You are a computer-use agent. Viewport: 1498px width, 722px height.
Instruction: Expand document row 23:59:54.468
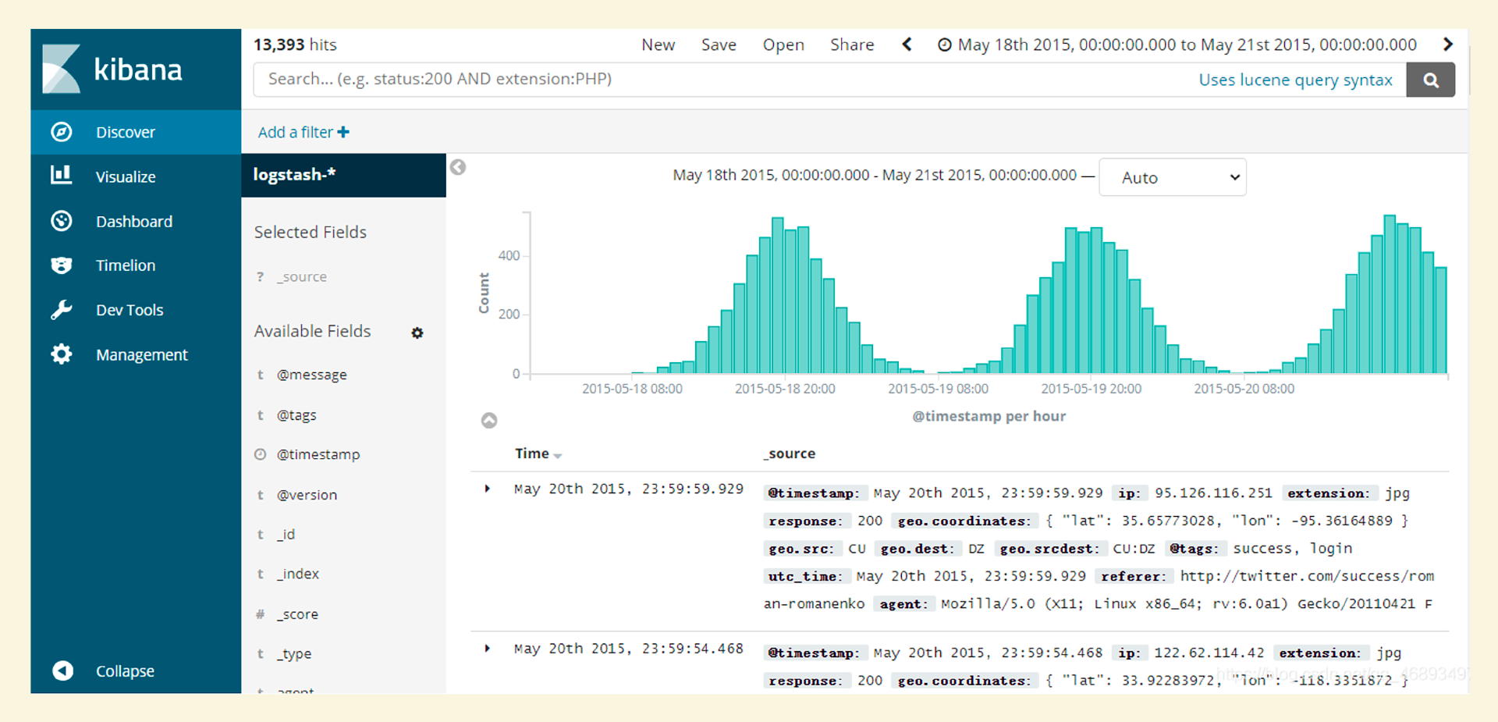(x=488, y=648)
